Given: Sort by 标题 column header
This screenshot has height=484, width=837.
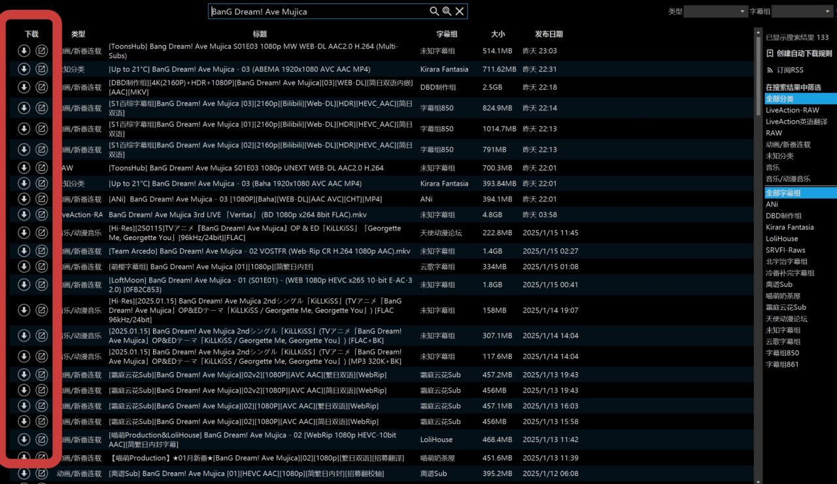Looking at the screenshot, I should (x=260, y=34).
